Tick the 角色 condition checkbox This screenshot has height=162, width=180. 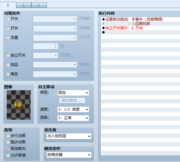pyautogui.click(x=8, y=74)
